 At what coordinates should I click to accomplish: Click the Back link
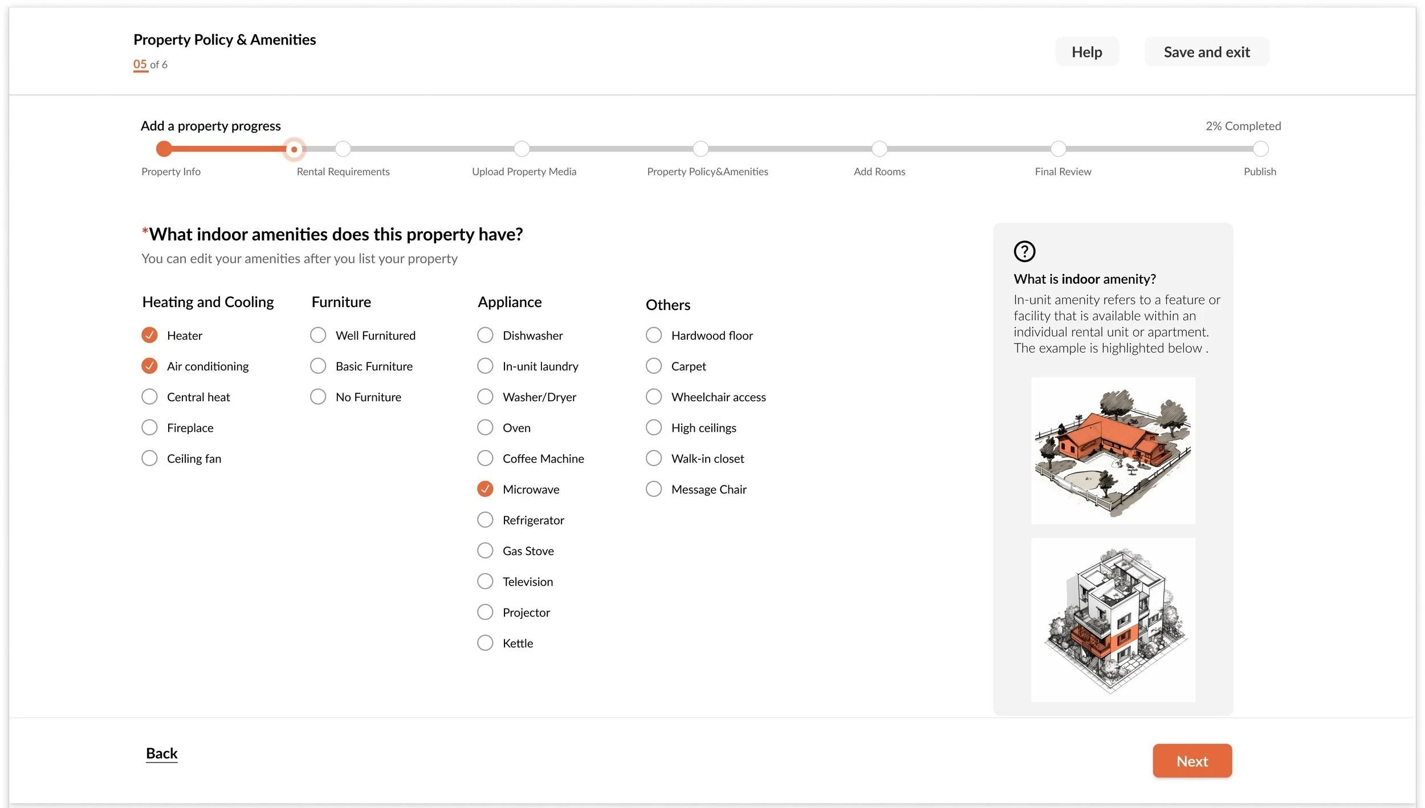click(x=161, y=753)
